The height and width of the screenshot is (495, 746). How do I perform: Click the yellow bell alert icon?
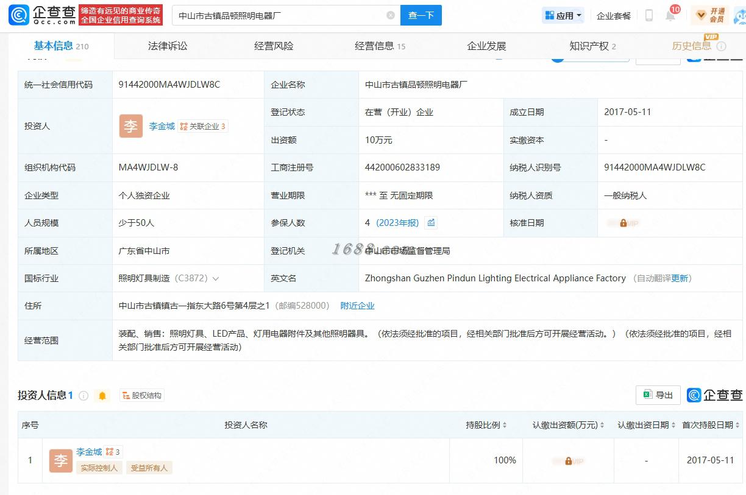(102, 396)
